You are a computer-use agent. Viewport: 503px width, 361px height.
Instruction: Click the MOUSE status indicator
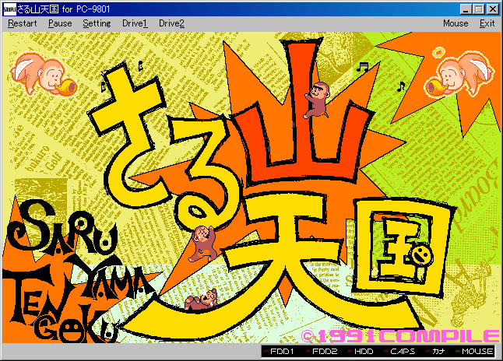click(474, 352)
